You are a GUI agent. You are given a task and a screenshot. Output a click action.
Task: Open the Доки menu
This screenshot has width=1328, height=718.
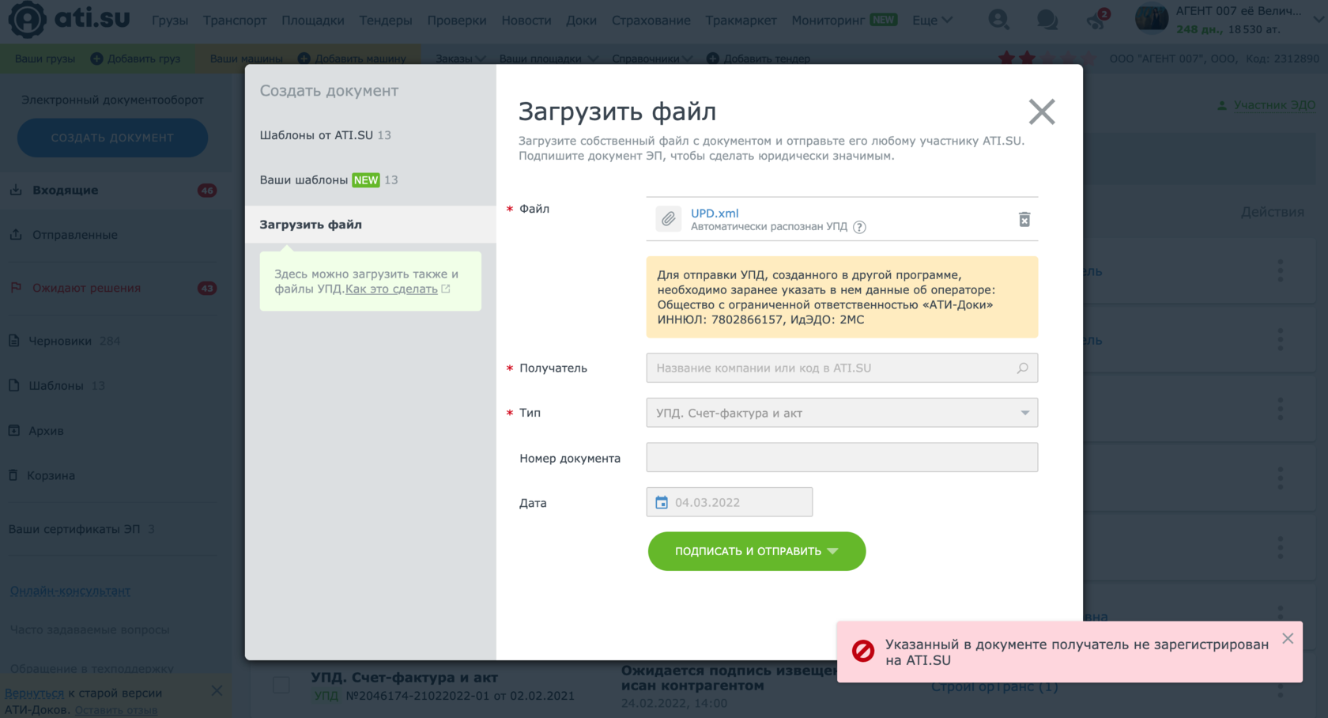[581, 20]
